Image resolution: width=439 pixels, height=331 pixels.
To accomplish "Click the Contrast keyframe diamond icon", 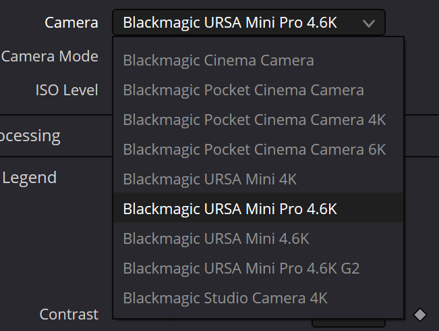I will [420, 315].
